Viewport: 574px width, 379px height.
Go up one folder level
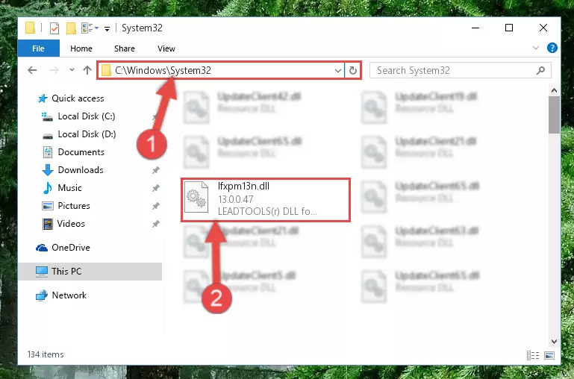[87, 70]
